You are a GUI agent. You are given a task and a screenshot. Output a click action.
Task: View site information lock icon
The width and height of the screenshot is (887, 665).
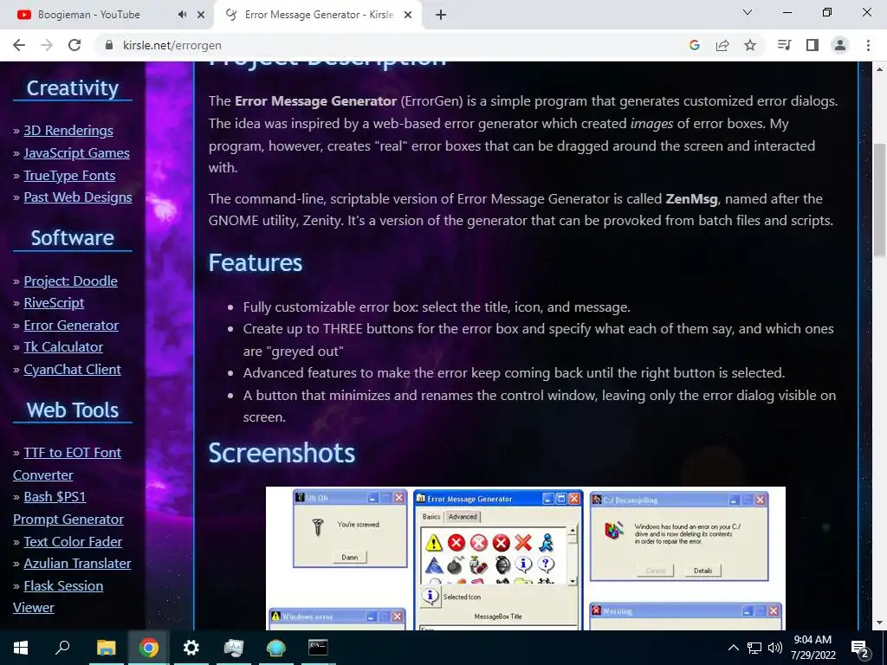(109, 45)
